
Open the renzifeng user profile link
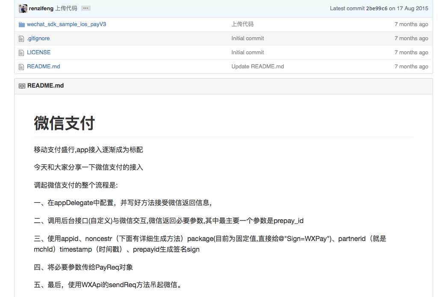(41, 9)
